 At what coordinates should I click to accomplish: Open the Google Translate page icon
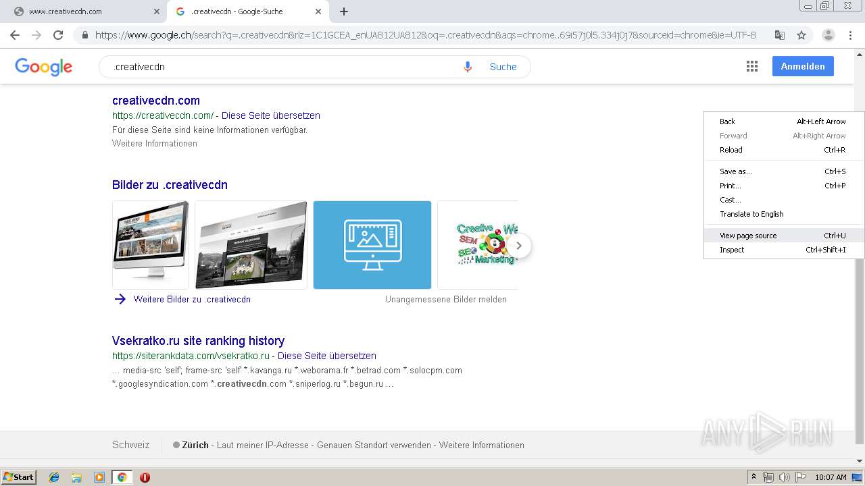point(779,35)
